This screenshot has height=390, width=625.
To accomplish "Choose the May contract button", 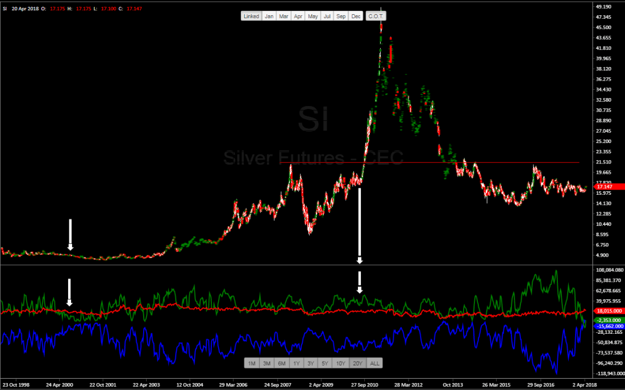I will (312, 16).
